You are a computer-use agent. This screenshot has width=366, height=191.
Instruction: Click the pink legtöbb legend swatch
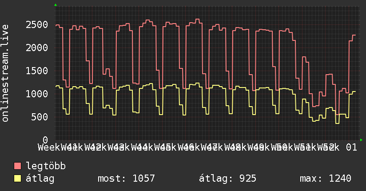17,166
